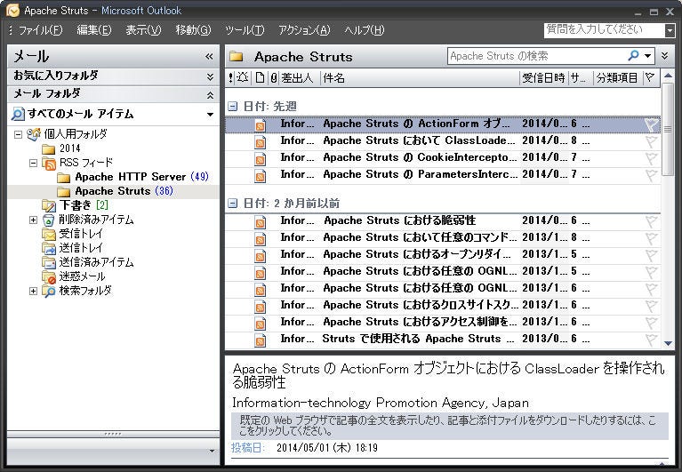Collapse the メール navigation pane

click(209, 56)
